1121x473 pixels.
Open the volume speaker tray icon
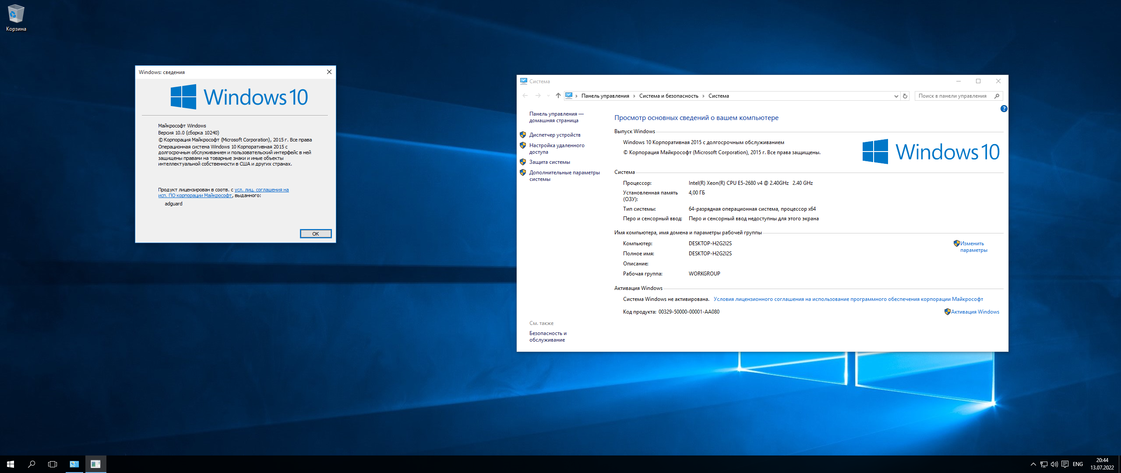click(x=1054, y=464)
